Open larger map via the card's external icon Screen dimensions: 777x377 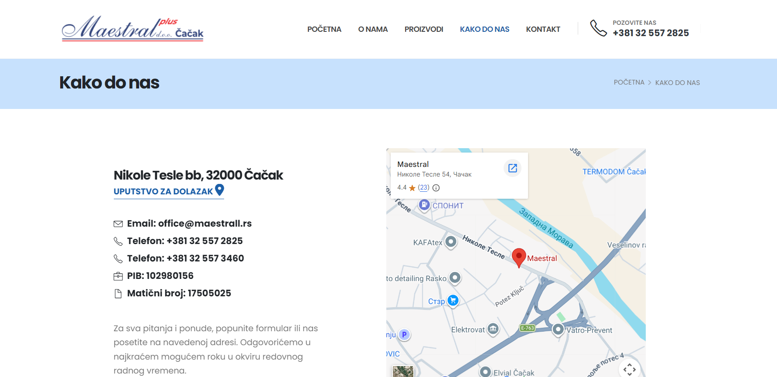[x=513, y=168]
